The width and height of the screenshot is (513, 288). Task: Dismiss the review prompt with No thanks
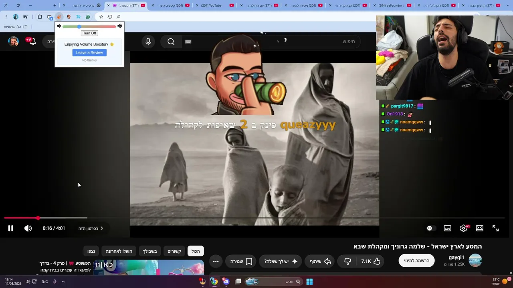(89, 60)
